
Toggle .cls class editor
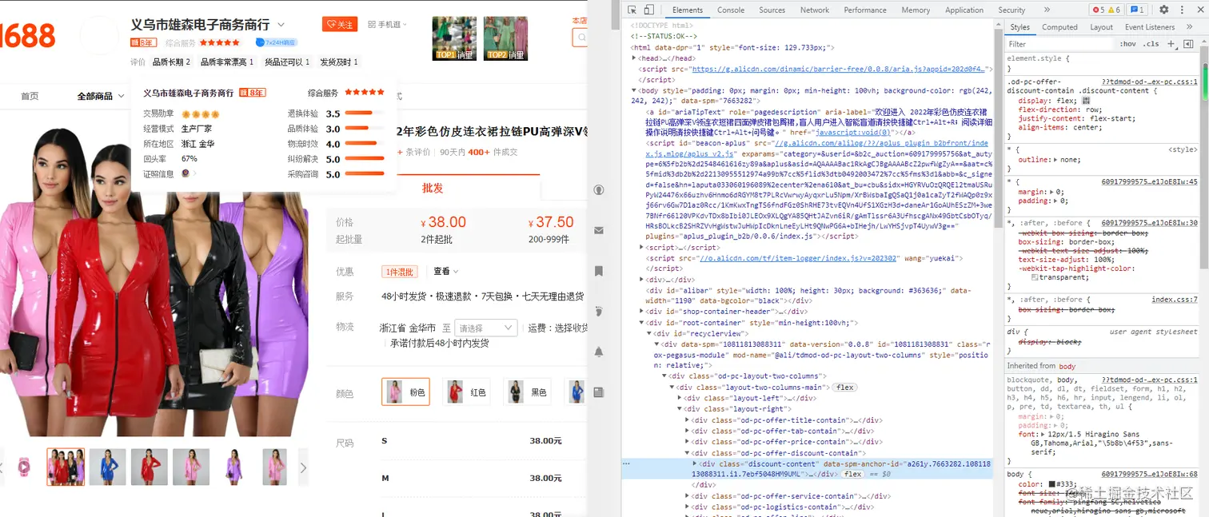pyautogui.click(x=1151, y=44)
